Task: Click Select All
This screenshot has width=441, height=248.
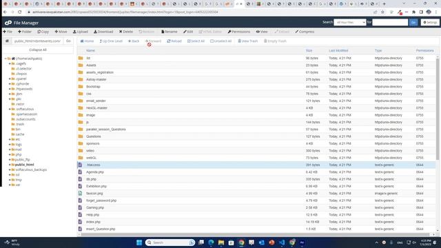Action: point(196,41)
